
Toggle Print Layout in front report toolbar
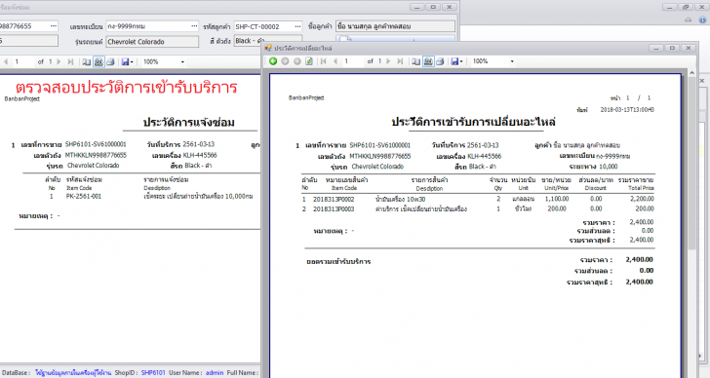coord(428,61)
